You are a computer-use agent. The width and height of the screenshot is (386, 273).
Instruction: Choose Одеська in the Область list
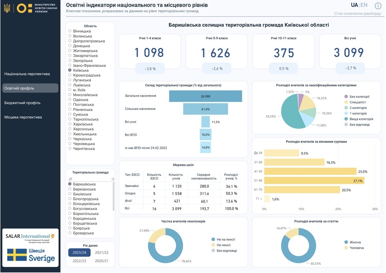(70, 100)
